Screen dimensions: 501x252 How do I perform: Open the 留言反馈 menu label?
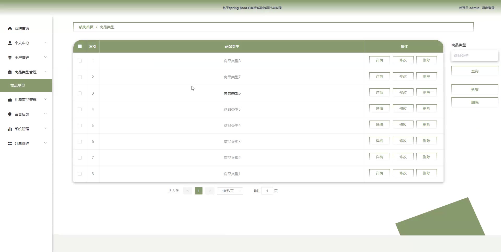(22, 114)
